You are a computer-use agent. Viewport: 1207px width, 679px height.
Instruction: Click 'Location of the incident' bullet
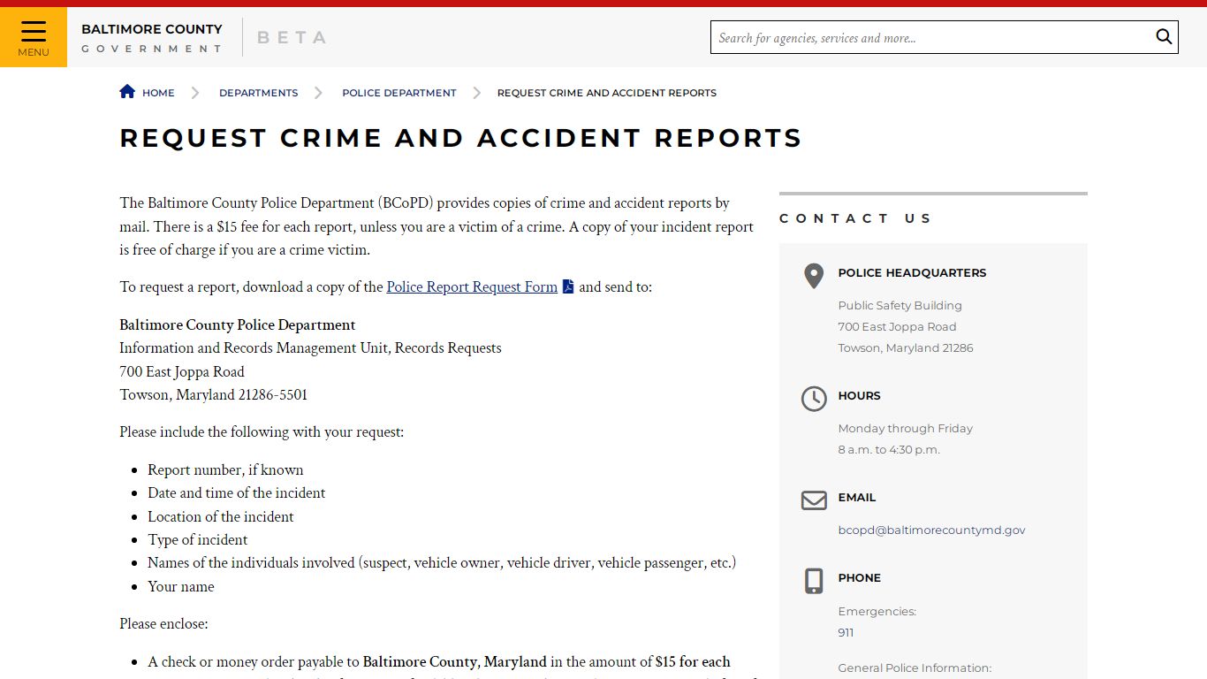221,516
